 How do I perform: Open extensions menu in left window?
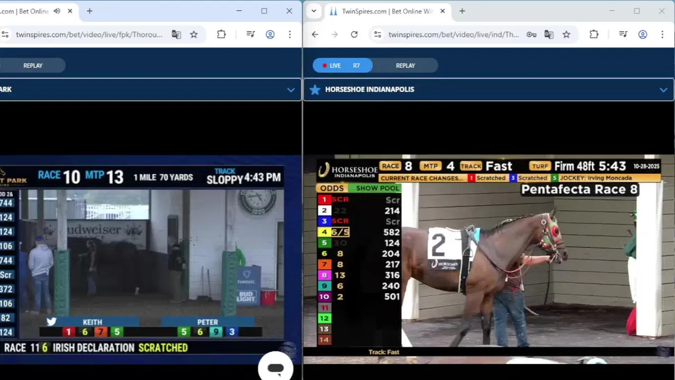click(221, 34)
